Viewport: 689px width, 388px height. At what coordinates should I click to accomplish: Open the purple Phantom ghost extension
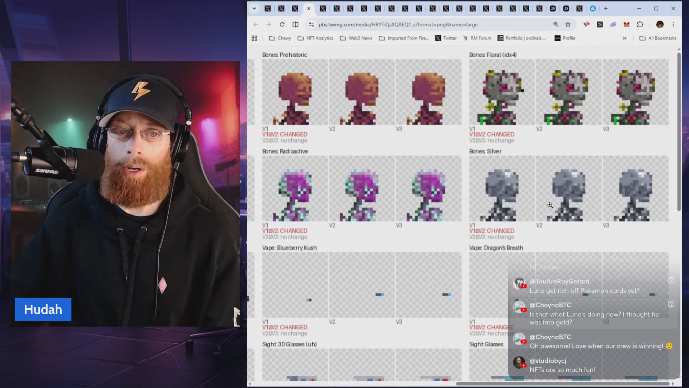pyautogui.click(x=613, y=24)
